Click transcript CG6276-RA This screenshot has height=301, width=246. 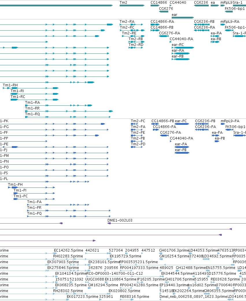click(164, 36)
